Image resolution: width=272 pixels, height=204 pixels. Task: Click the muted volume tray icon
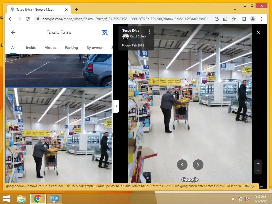pos(234,199)
